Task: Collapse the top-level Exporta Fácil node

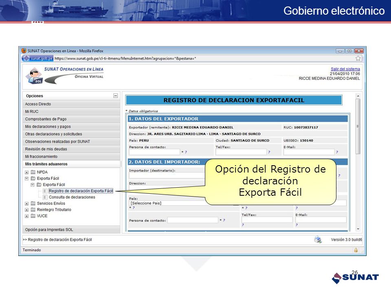Action: 27,178
